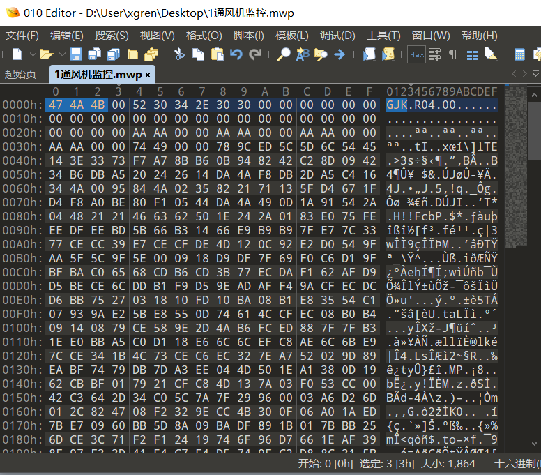
Task: Click the Open file folder icon
Action: (x=46, y=54)
